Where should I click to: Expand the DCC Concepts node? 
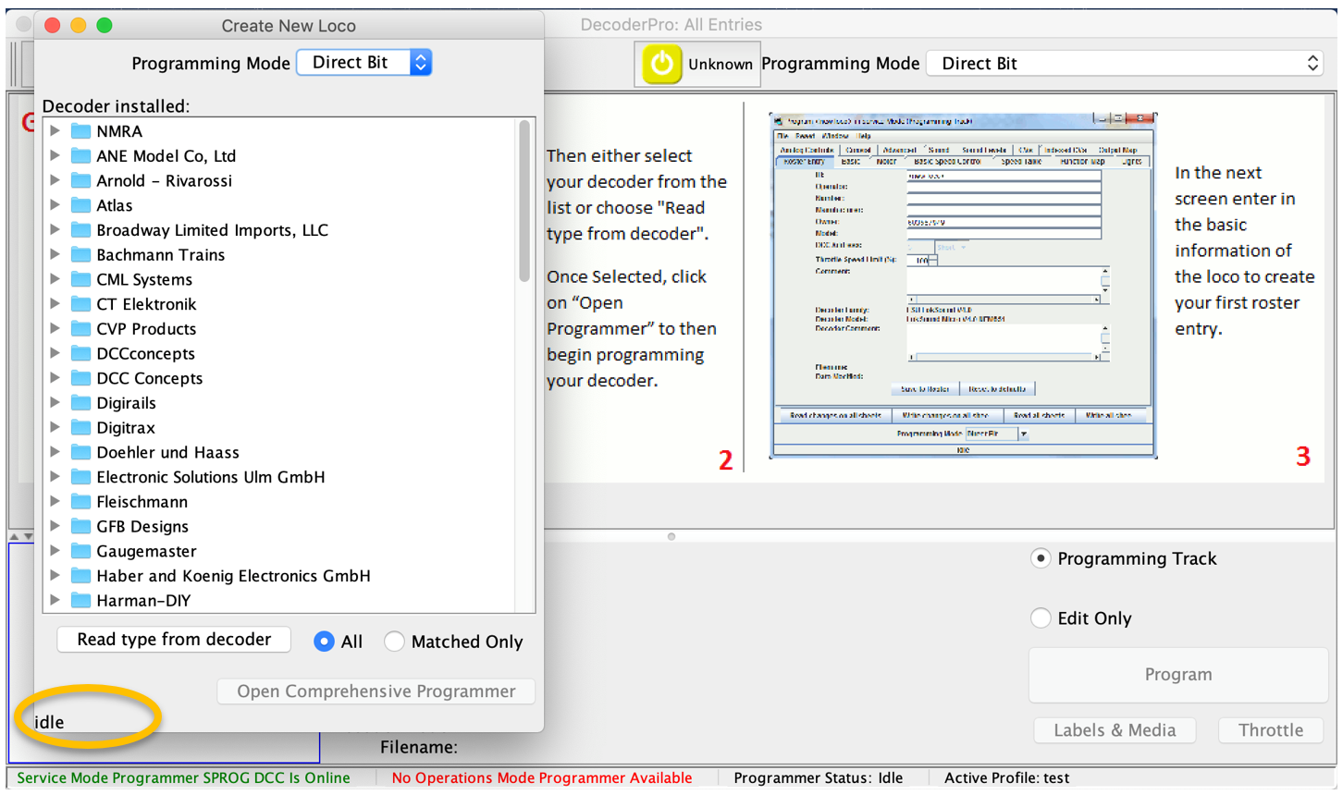(x=55, y=378)
